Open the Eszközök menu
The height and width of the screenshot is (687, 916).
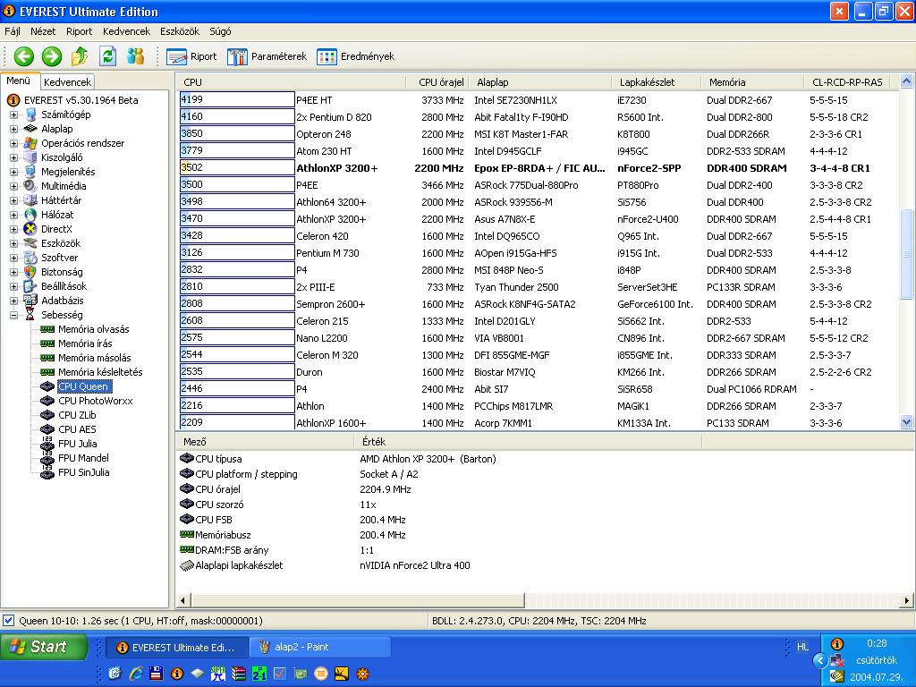pos(180,31)
